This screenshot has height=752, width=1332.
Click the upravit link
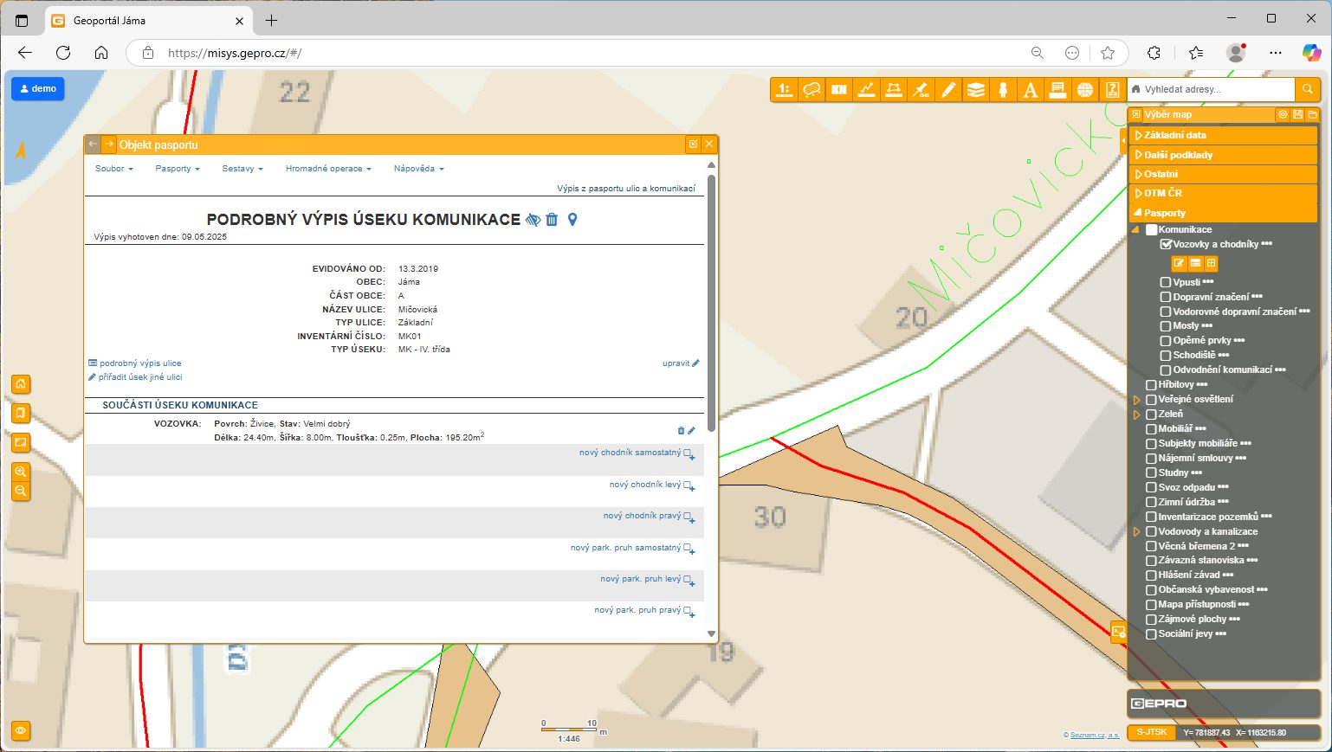(681, 363)
